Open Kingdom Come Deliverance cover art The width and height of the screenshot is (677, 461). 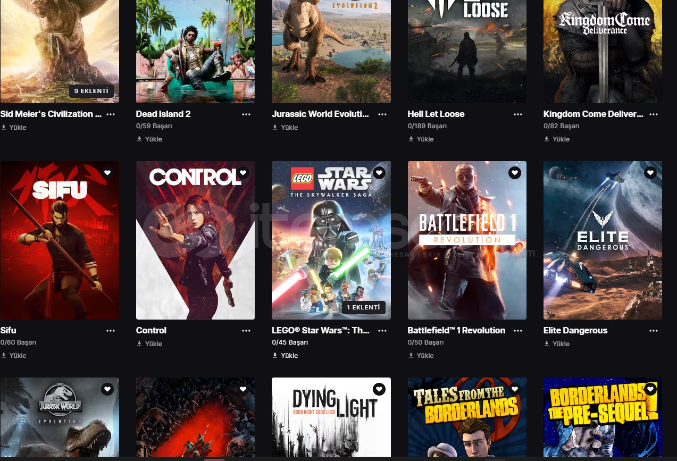pyautogui.click(x=603, y=51)
